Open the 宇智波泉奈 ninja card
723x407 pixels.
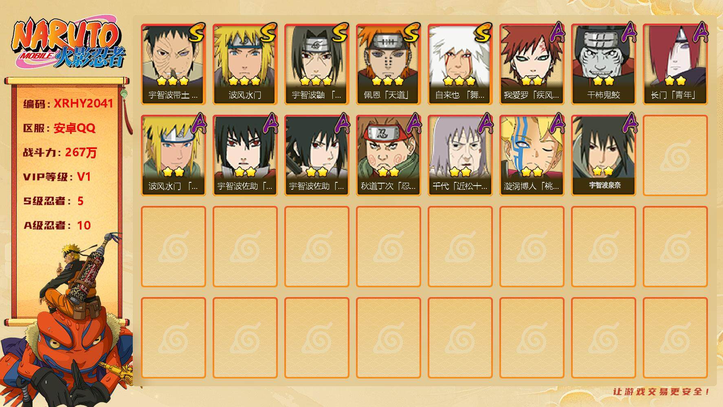click(x=603, y=155)
